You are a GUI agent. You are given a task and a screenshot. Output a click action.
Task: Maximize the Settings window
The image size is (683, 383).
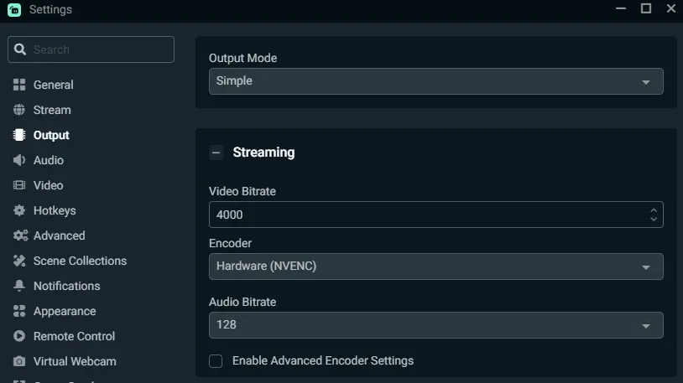[646, 8]
